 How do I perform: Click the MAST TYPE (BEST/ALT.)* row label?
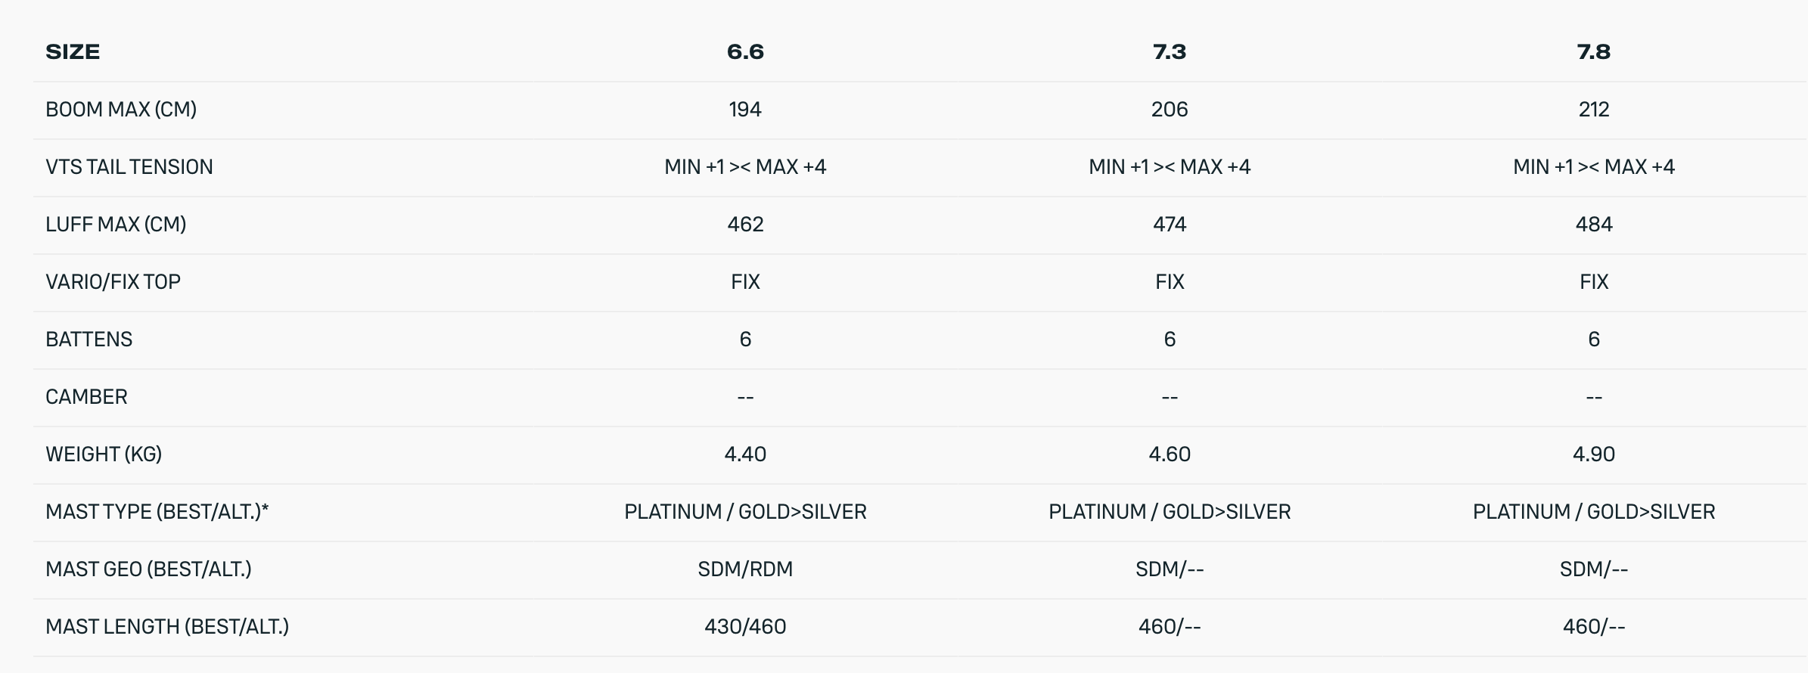pos(157,512)
